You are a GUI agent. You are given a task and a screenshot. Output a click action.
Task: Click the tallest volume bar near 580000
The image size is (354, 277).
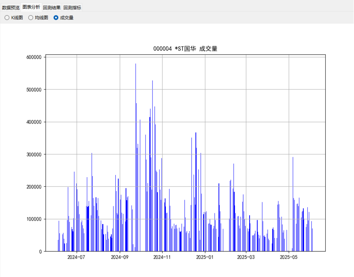(136, 157)
